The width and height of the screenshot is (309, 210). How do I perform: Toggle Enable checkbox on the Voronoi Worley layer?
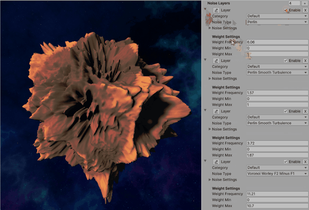pos(285,162)
